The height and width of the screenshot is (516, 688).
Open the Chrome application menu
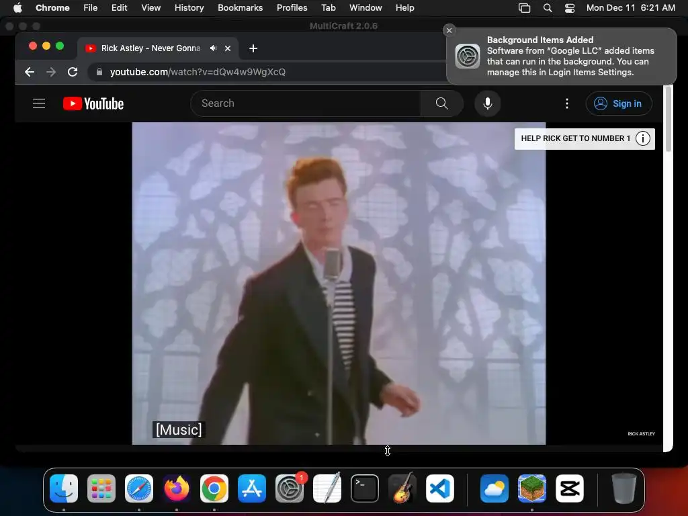click(x=52, y=8)
